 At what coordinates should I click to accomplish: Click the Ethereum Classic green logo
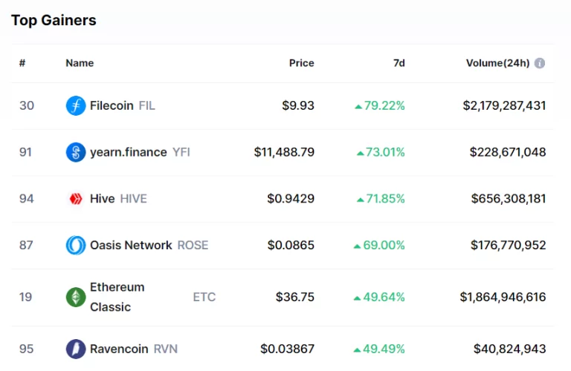76,297
